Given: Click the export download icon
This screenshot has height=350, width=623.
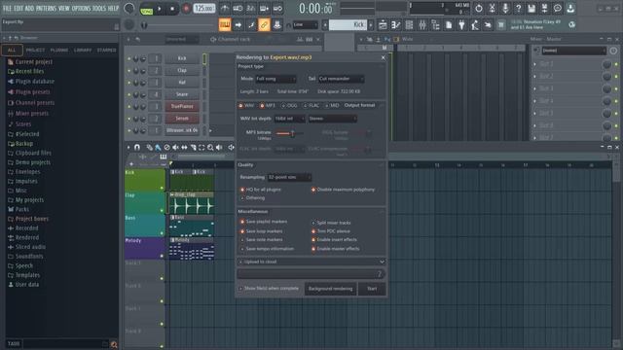Looking at the screenshot, I should [x=570, y=8].
